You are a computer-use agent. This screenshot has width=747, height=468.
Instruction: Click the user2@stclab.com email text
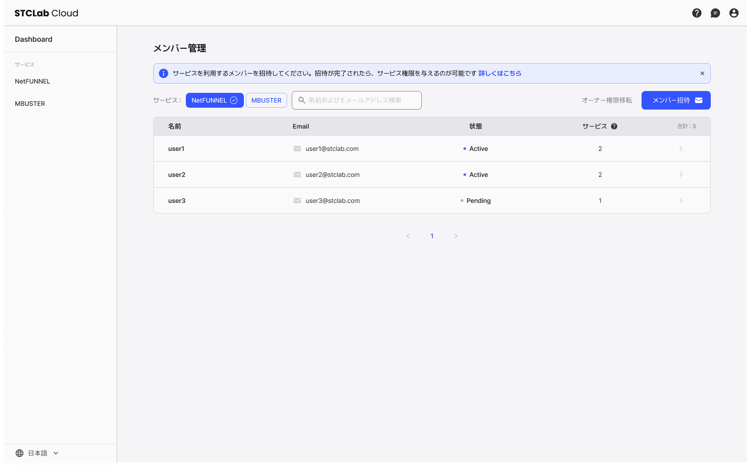[x=333, y=175]
